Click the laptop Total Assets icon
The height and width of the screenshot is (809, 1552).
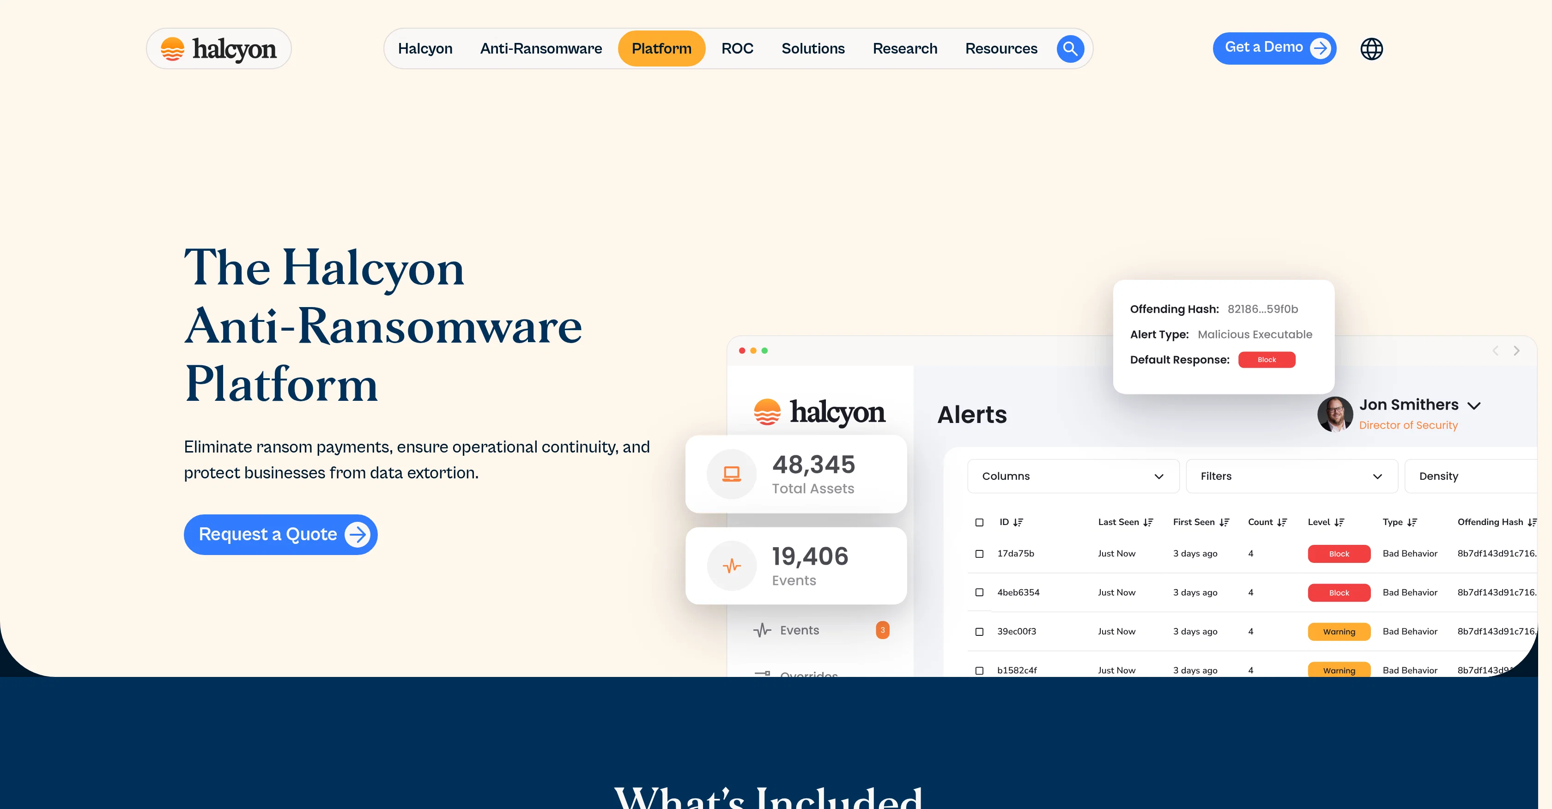(731, 474)
